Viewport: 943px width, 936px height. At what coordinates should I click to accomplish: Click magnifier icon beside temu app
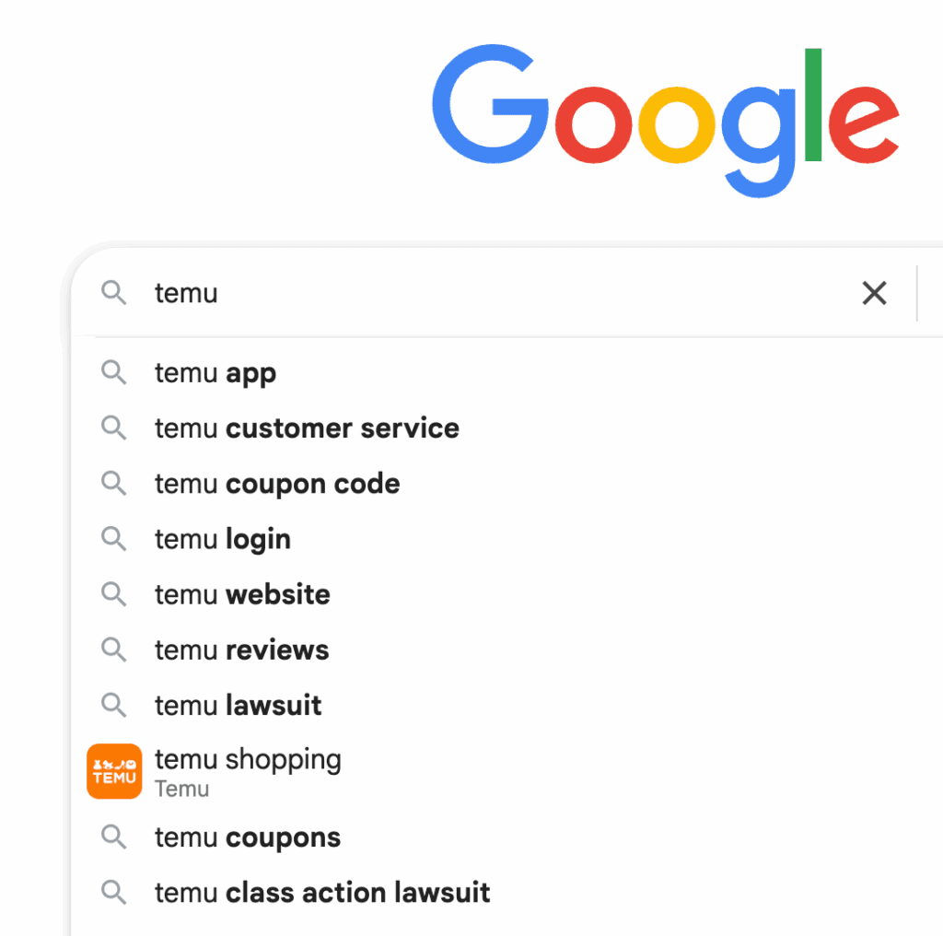pos(113,372)
